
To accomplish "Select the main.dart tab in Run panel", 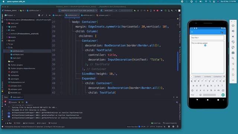I will (16, 97).
